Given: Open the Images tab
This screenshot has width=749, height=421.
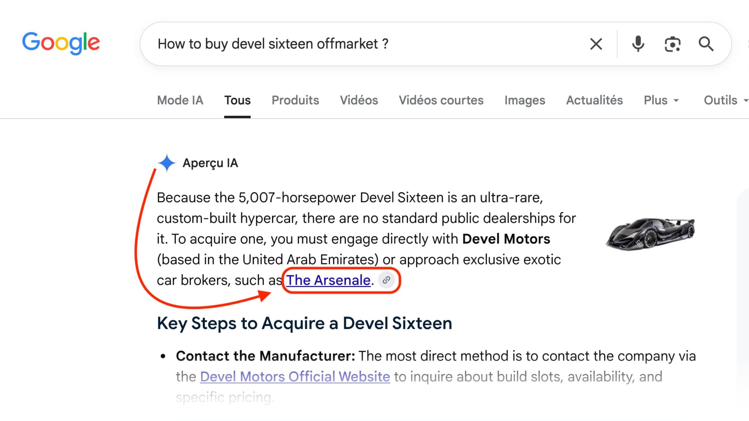Looking at the screenshot, I should pos(525,100).
